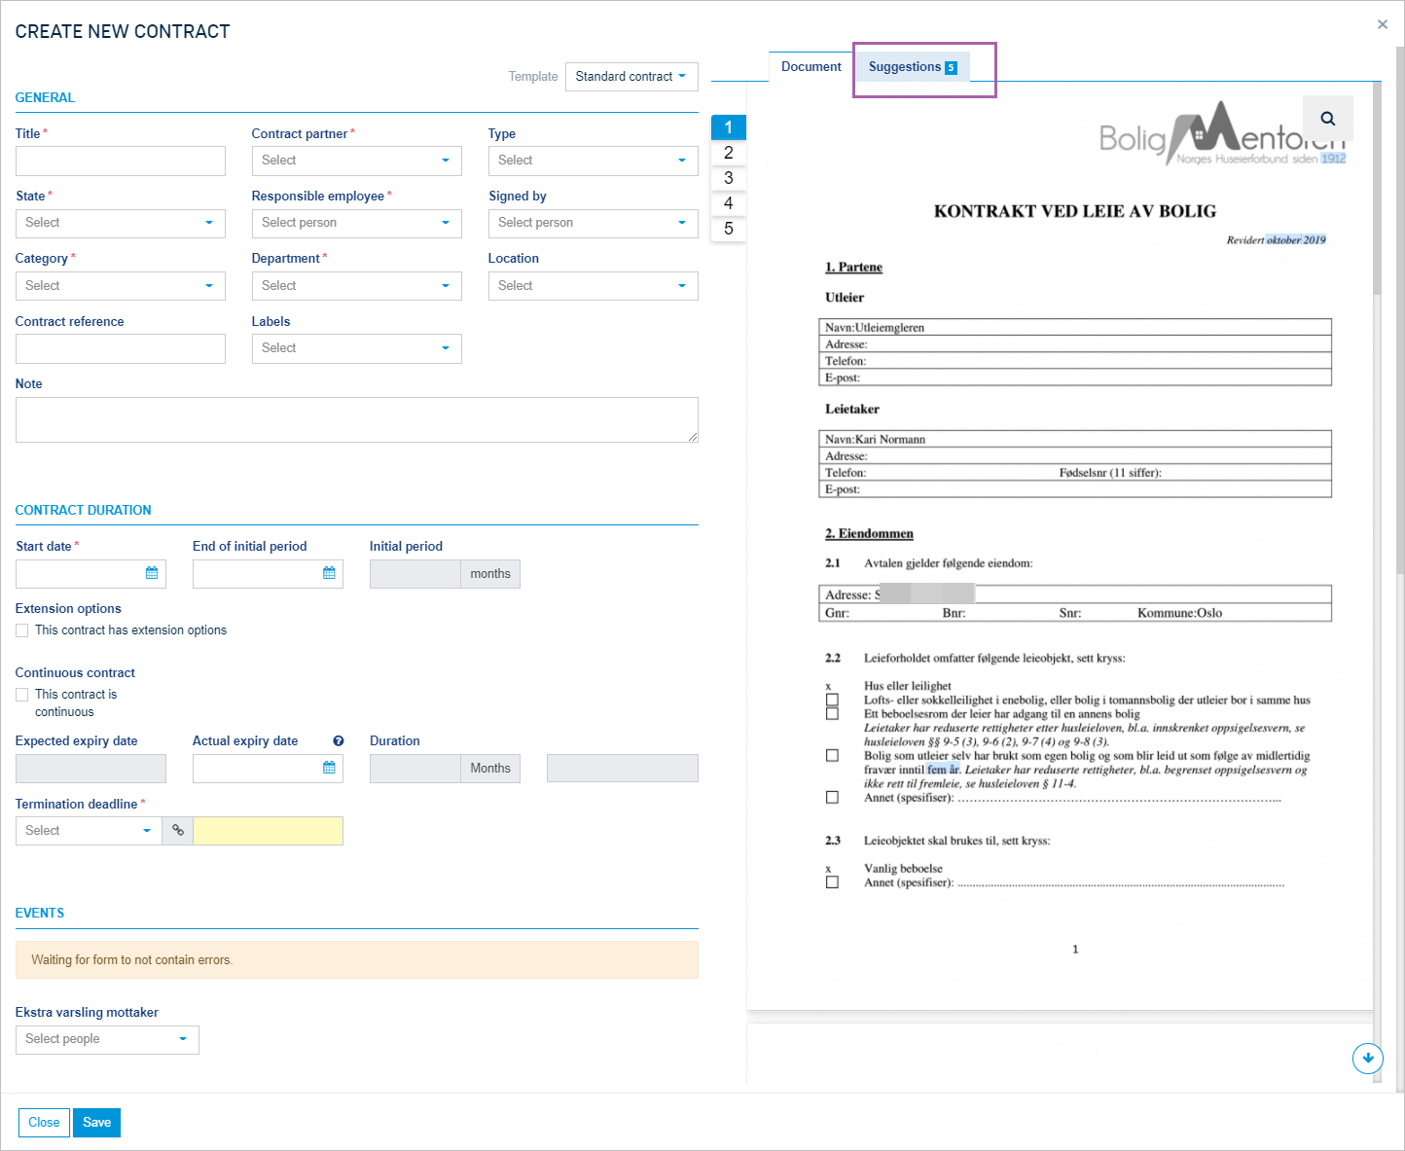Click the 'Kommune:Oslo' cell text
The image size is (1405, 1151).
coord(1179,613)
